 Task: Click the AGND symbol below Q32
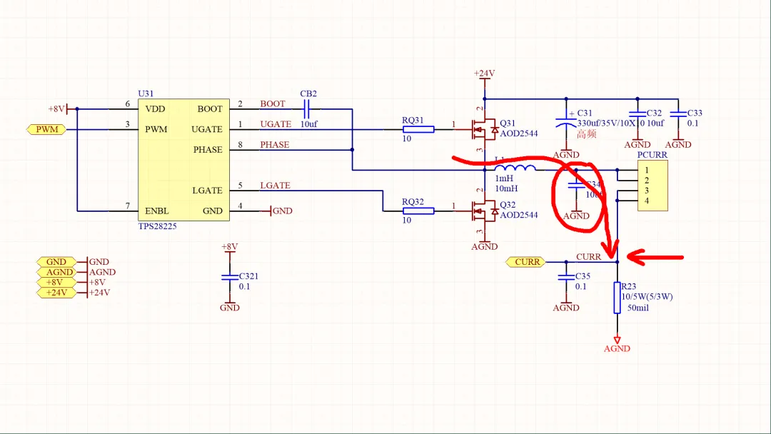(x=484, y=246)
